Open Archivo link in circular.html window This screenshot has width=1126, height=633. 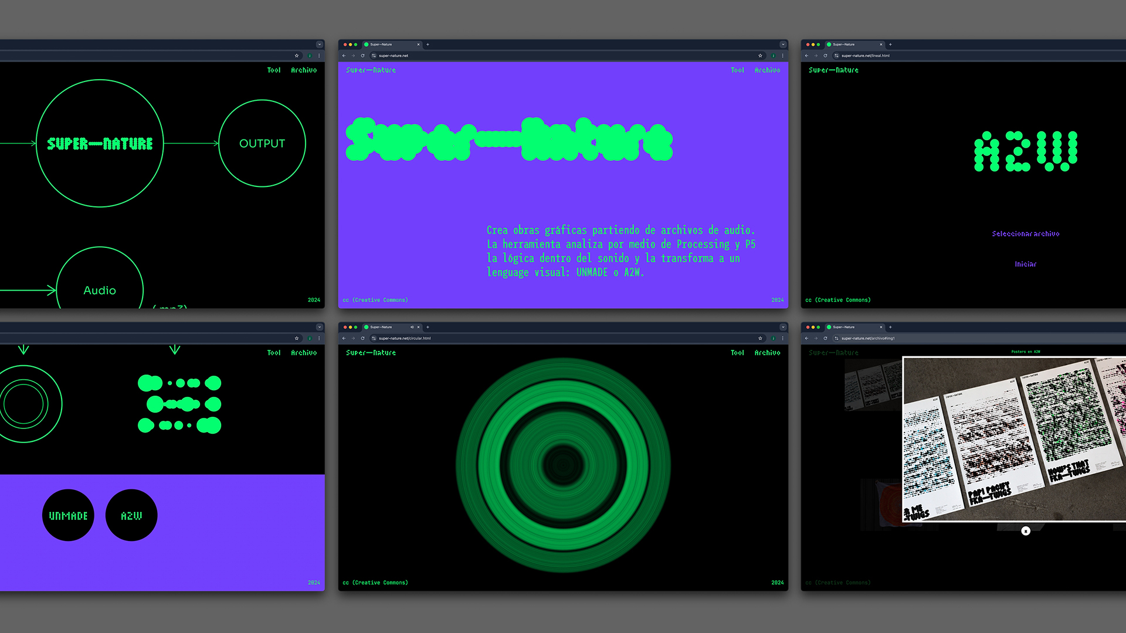tap(767, 353)
